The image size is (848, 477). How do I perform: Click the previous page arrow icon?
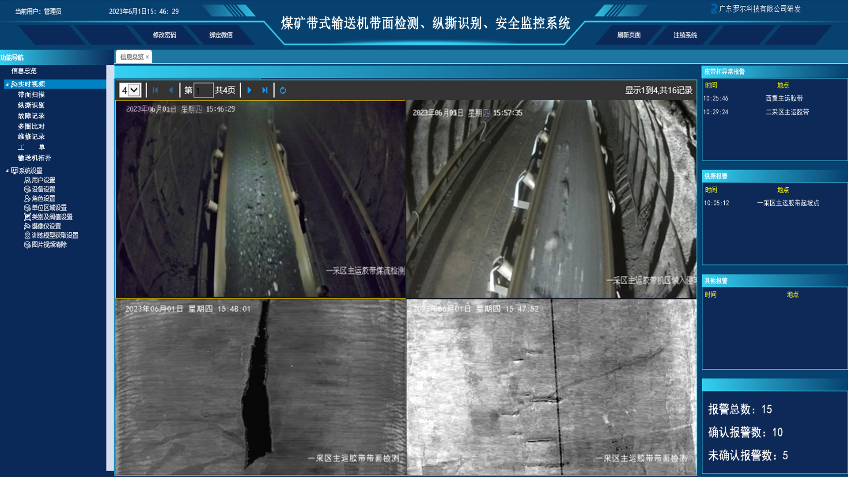(x=171, y=90)
